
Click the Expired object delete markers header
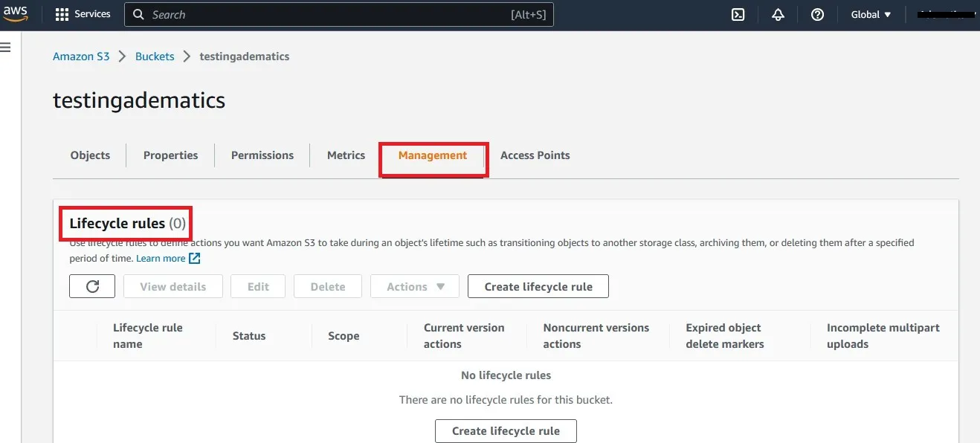725,336
